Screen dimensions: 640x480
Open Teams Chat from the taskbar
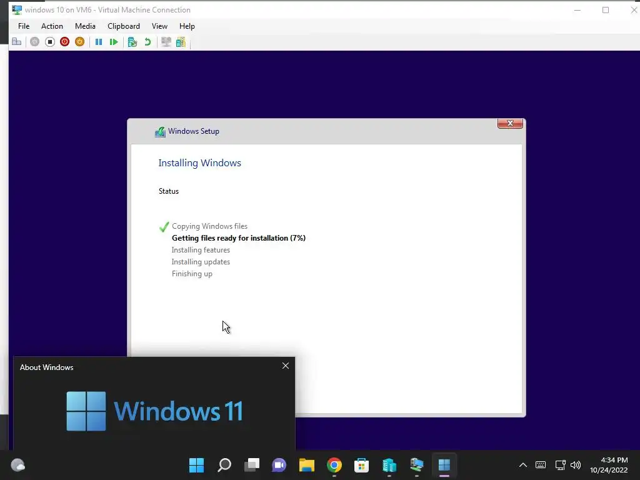[279, 465]
